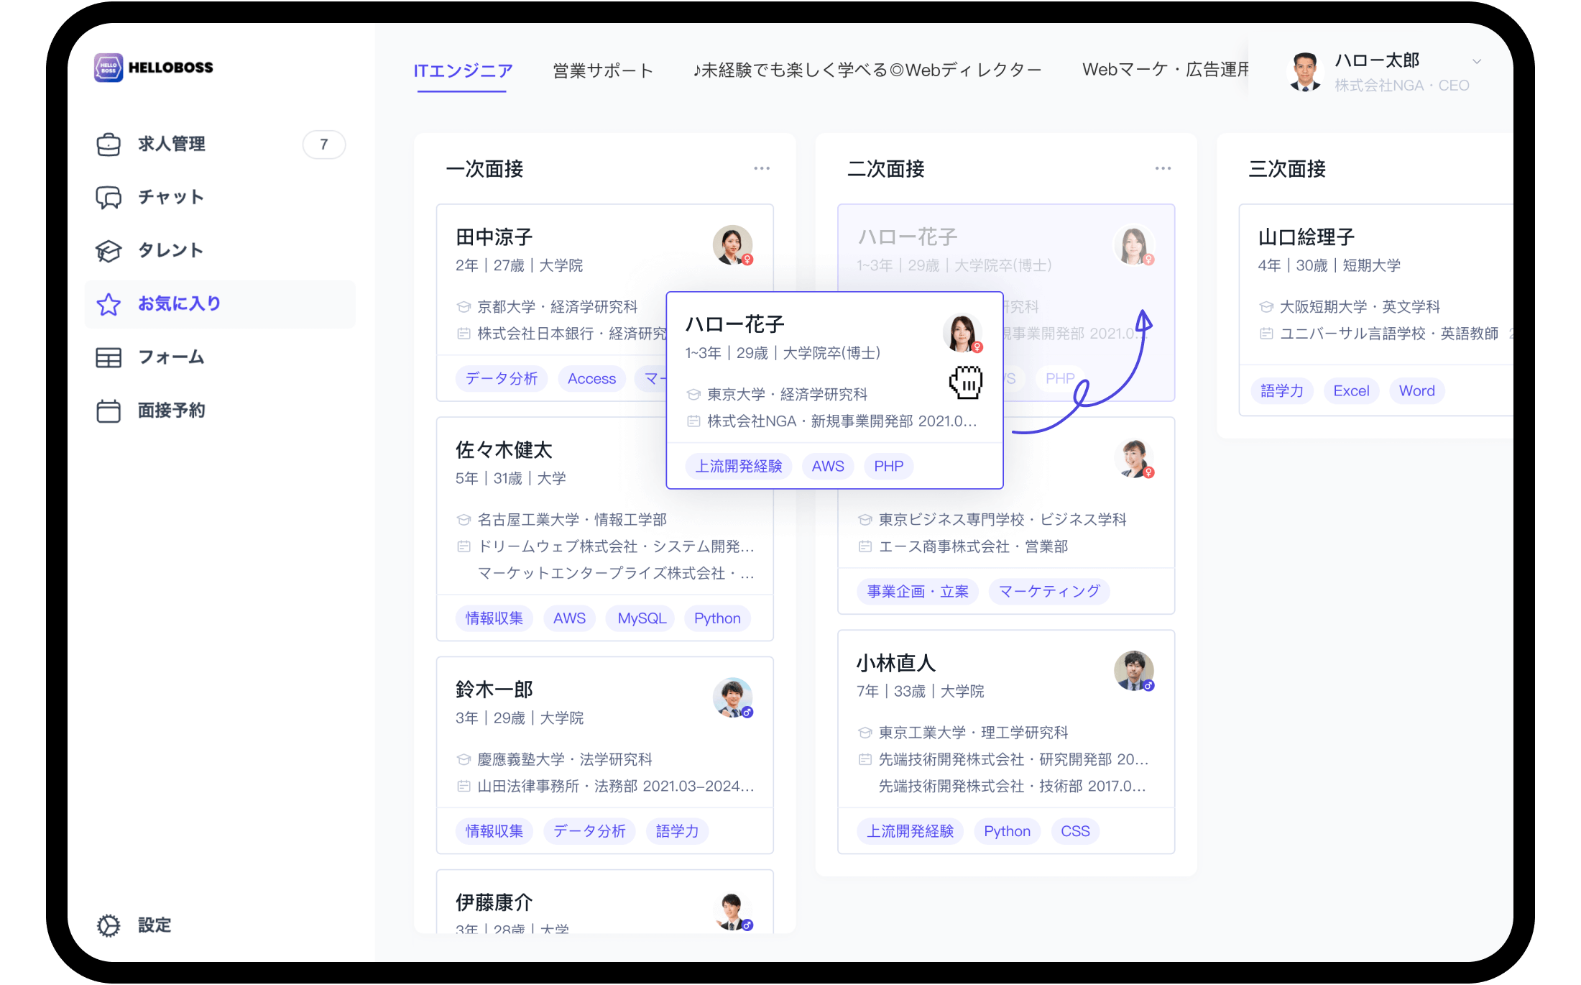Click the Word tag on 山口絵理子's card
Screen dimensions: 1581x985
(1416, 391)
